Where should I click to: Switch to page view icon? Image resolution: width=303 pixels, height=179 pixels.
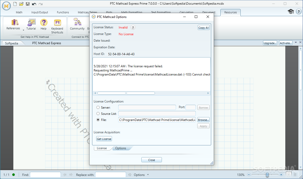click(x=289, y=175)
